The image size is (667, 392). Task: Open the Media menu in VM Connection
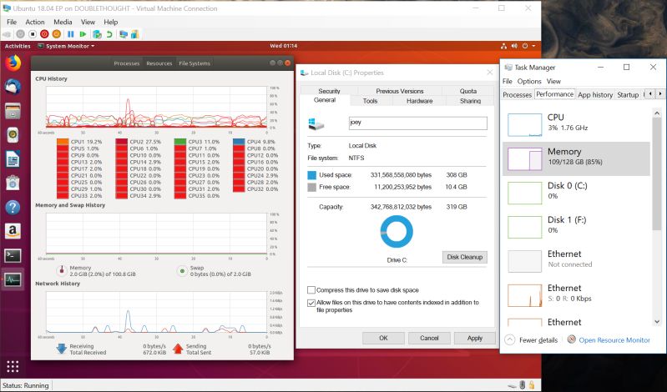pos(63,22)
